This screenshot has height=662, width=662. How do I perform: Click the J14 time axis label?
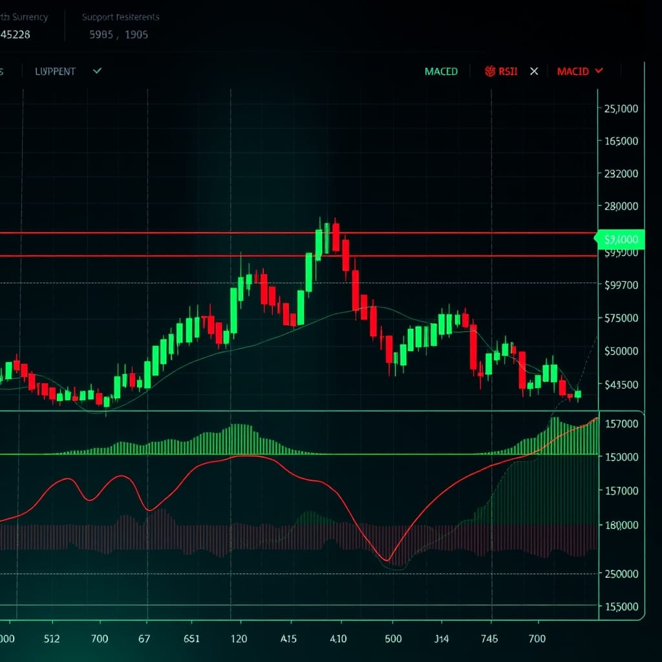pos(441,639)
